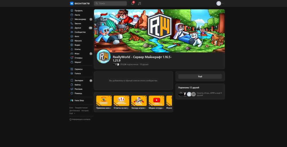
Task: Open the user avatar account dropdown
Action: point(220,3)
